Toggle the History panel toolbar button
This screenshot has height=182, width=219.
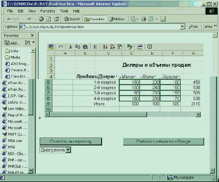117,19
